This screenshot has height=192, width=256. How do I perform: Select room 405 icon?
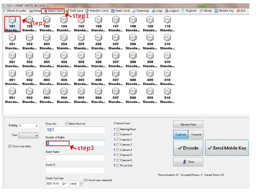click(x=81, y=74)
